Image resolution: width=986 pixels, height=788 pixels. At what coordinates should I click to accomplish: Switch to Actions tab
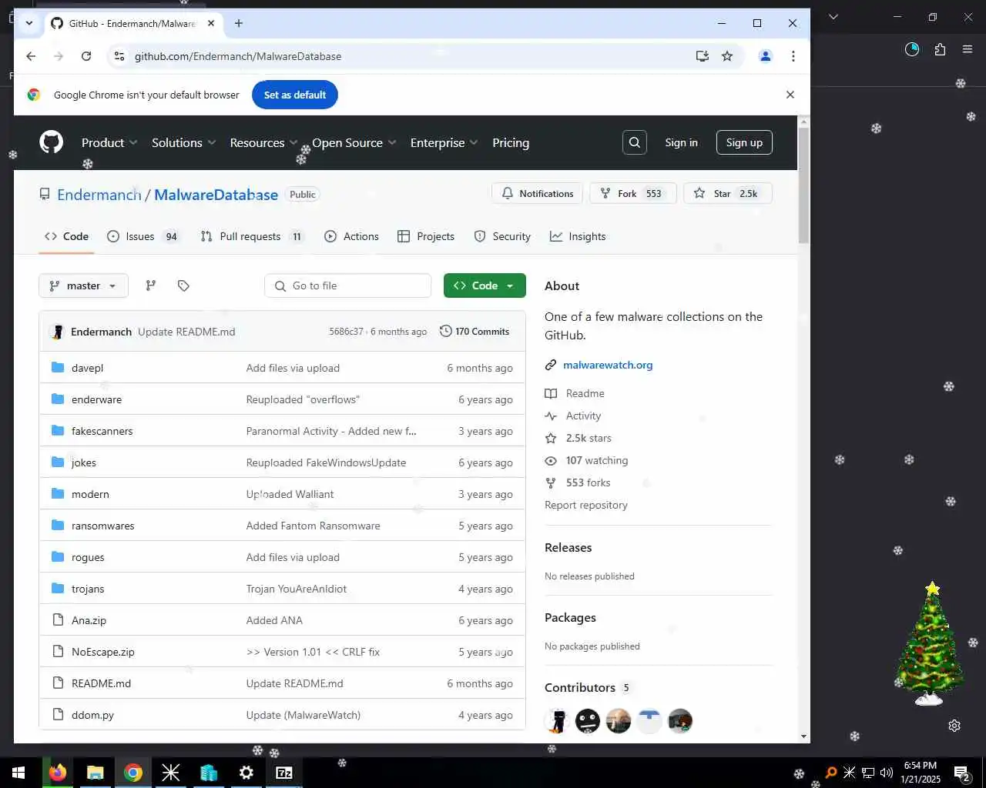[351, 236]
